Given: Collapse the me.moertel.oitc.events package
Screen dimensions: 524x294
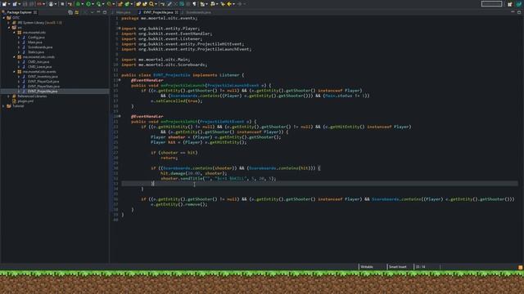Looking at the screenshot, I should (15, 72).
